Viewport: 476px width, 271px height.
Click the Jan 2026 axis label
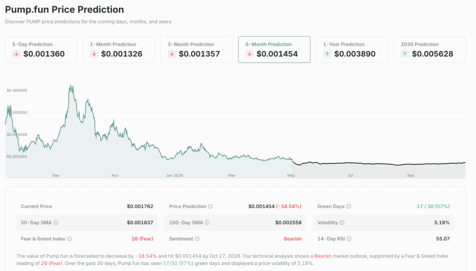point(175,175)
